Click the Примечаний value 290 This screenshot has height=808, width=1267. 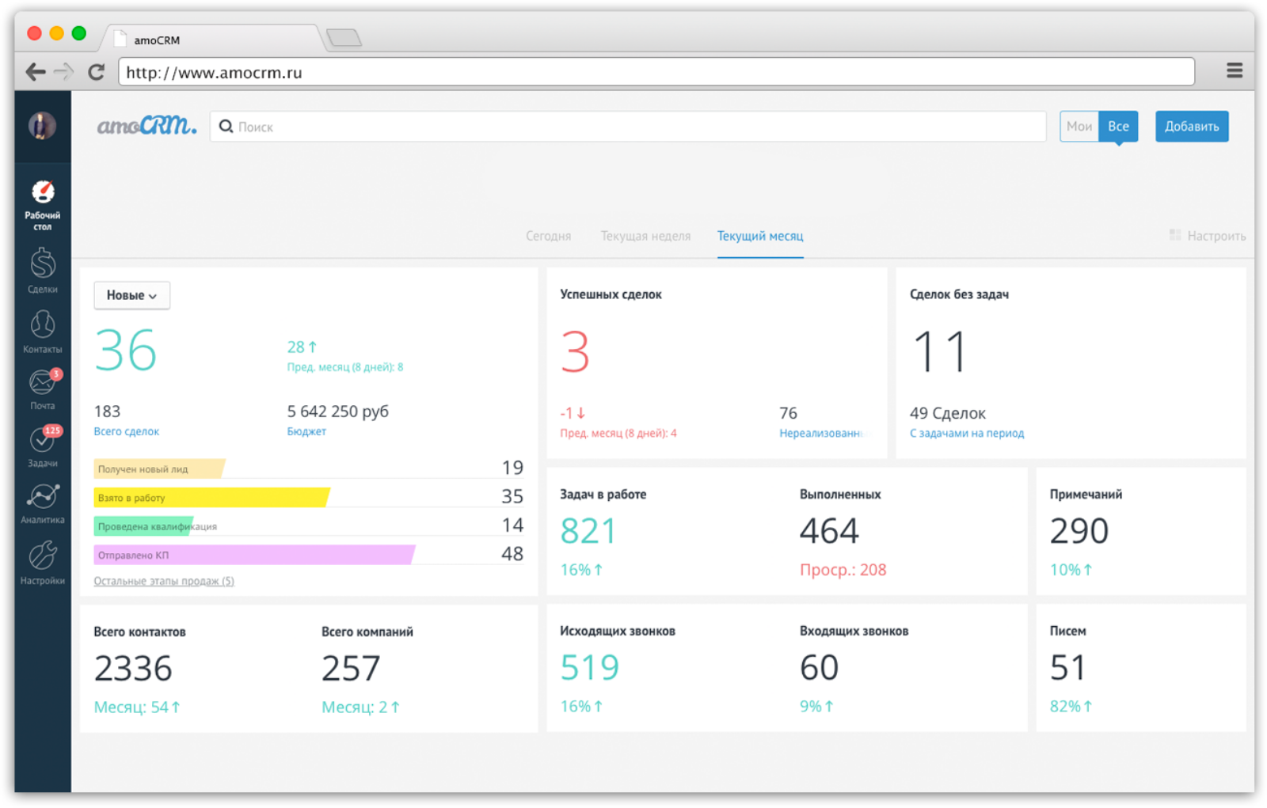pos(1079,531)
